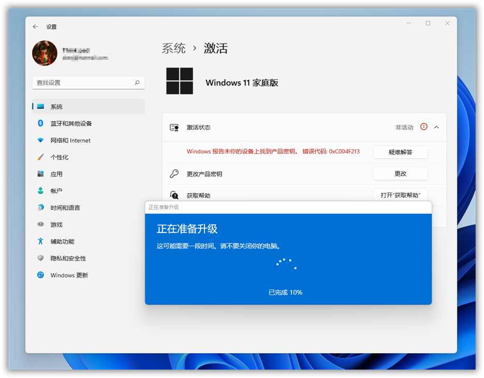Click the Bluetooth icon in sidebar
The height and width of the screenshot is (378, 484).
pyautogui.click(x=40, y=123)
